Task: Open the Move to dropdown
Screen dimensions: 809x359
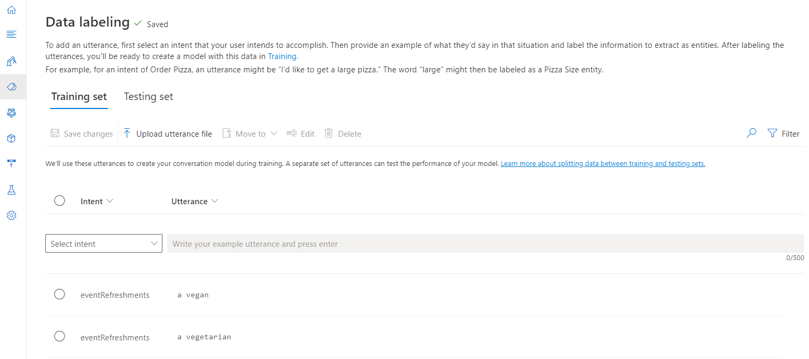Action: (250, 133)
